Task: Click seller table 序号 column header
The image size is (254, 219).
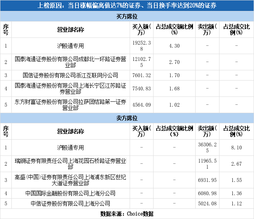Action: [x=6, y=131]
